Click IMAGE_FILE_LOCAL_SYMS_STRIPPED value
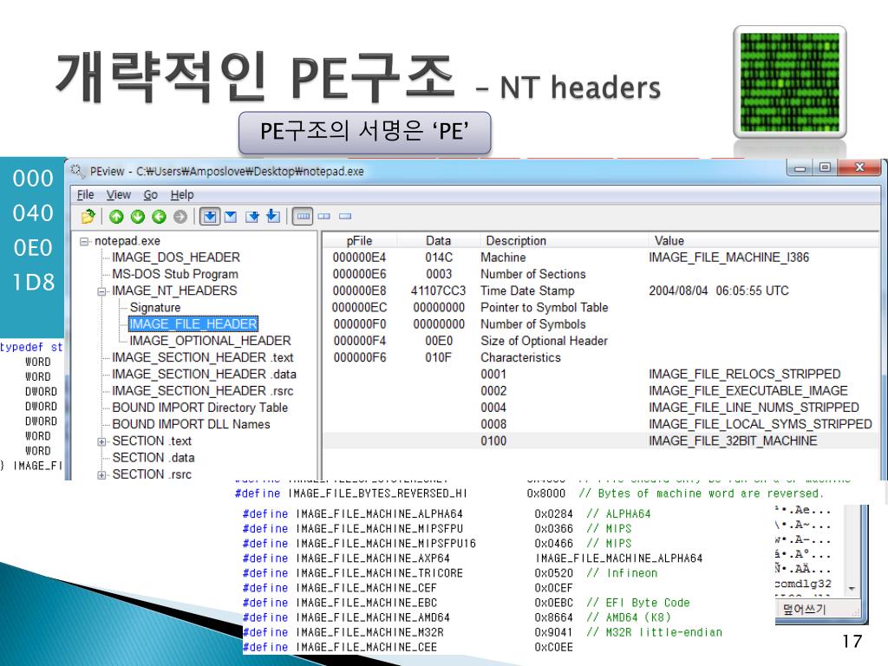The image size is (888, 666). point(760,424)
